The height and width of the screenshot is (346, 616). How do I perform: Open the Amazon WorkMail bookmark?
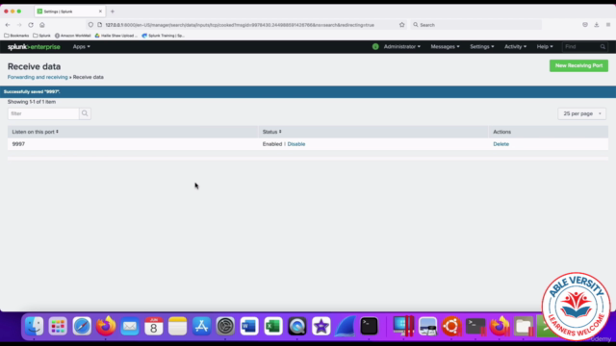[x=73, y=36]
